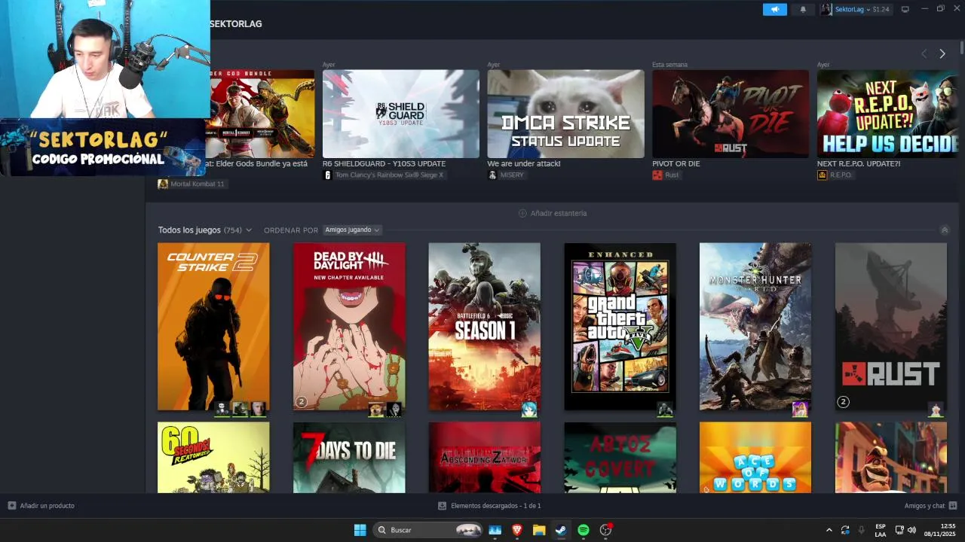
Task: Open the DMCA Strike Status Update thumbnail
Action: tap(565, 114)
